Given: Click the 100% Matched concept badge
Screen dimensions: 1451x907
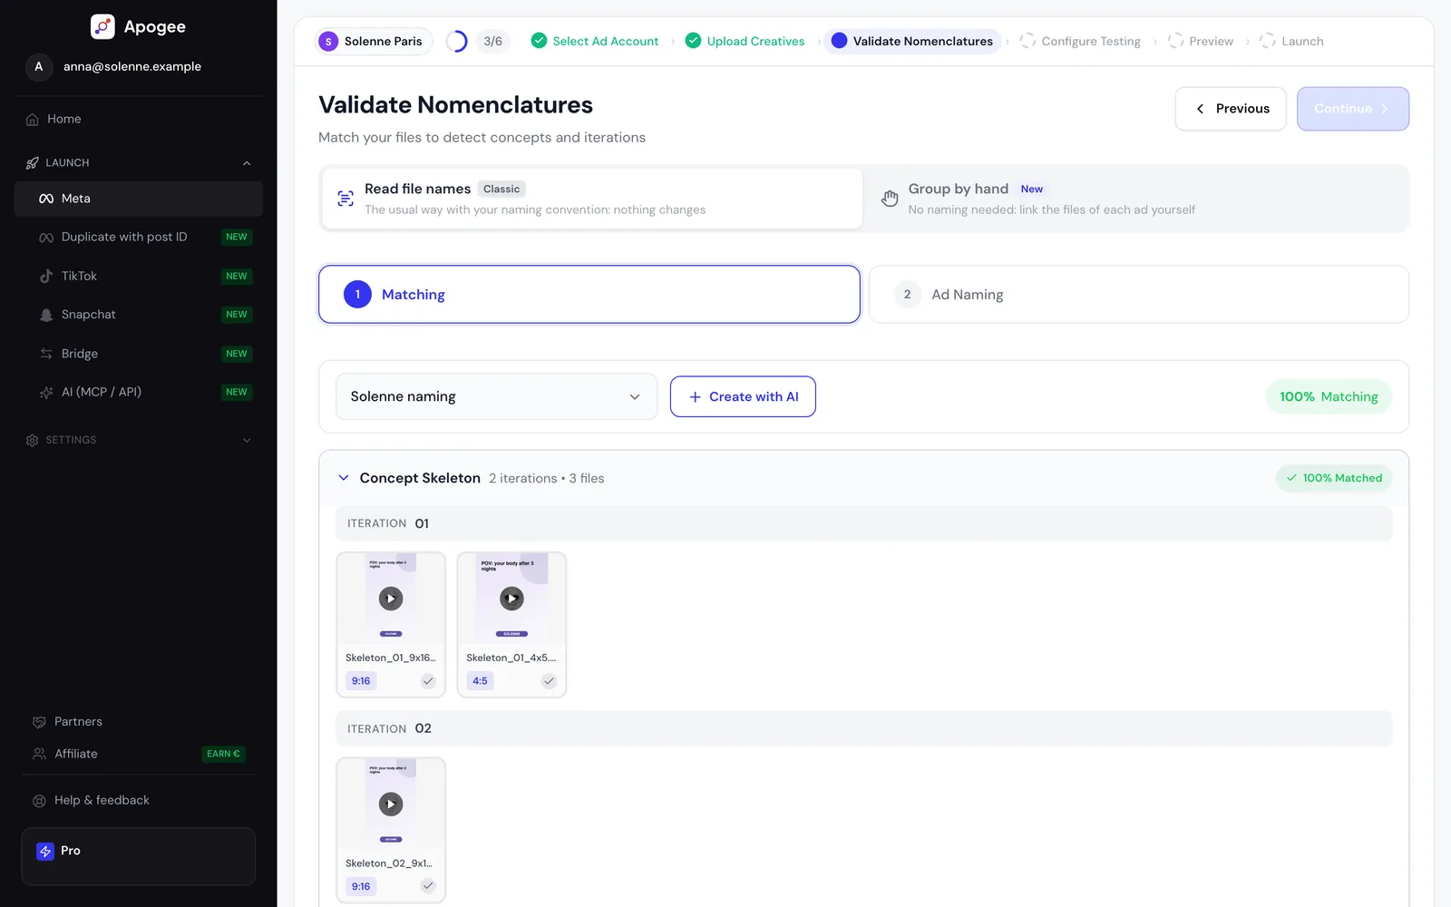Looking at the screenshot, I should click(x=1334, y=478).
